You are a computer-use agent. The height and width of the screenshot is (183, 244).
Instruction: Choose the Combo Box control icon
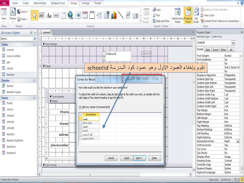tap(107, 15)
